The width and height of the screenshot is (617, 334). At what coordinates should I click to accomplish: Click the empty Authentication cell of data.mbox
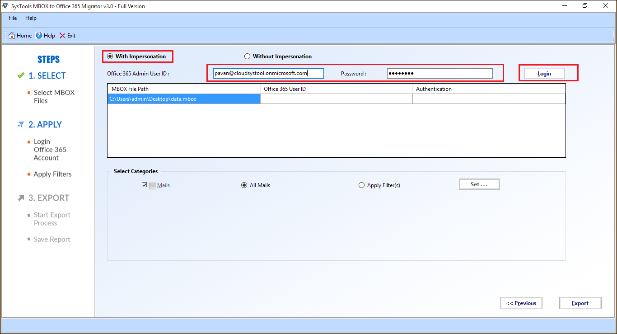[489, 99]
